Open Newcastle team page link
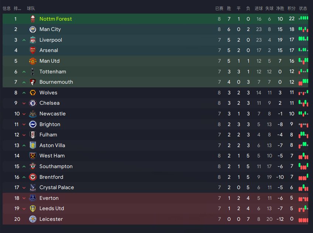The image size is (313, 233). pos(52,114)
